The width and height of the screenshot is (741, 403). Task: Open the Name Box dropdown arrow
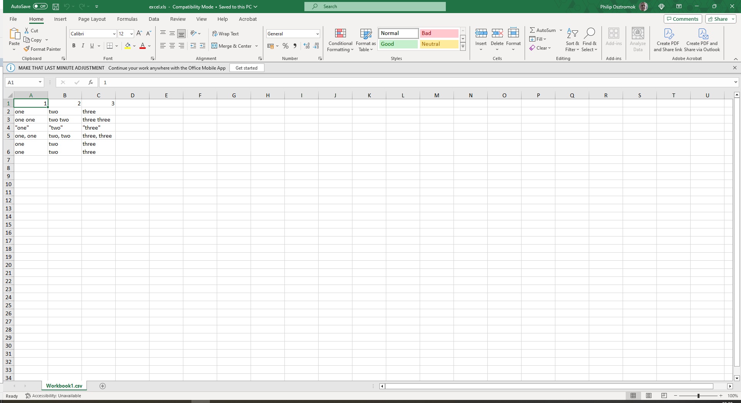(40, 82)
